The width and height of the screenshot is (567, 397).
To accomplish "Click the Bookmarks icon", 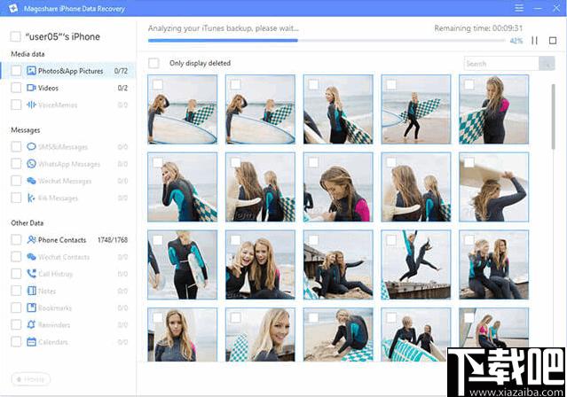I will tap(31, 307).
